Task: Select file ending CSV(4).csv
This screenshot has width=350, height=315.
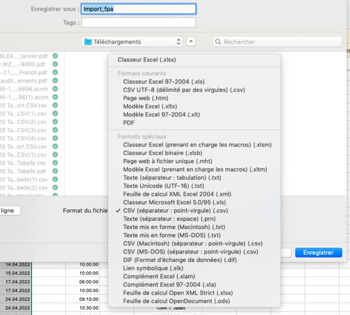Action: click(x=23, y=139)
